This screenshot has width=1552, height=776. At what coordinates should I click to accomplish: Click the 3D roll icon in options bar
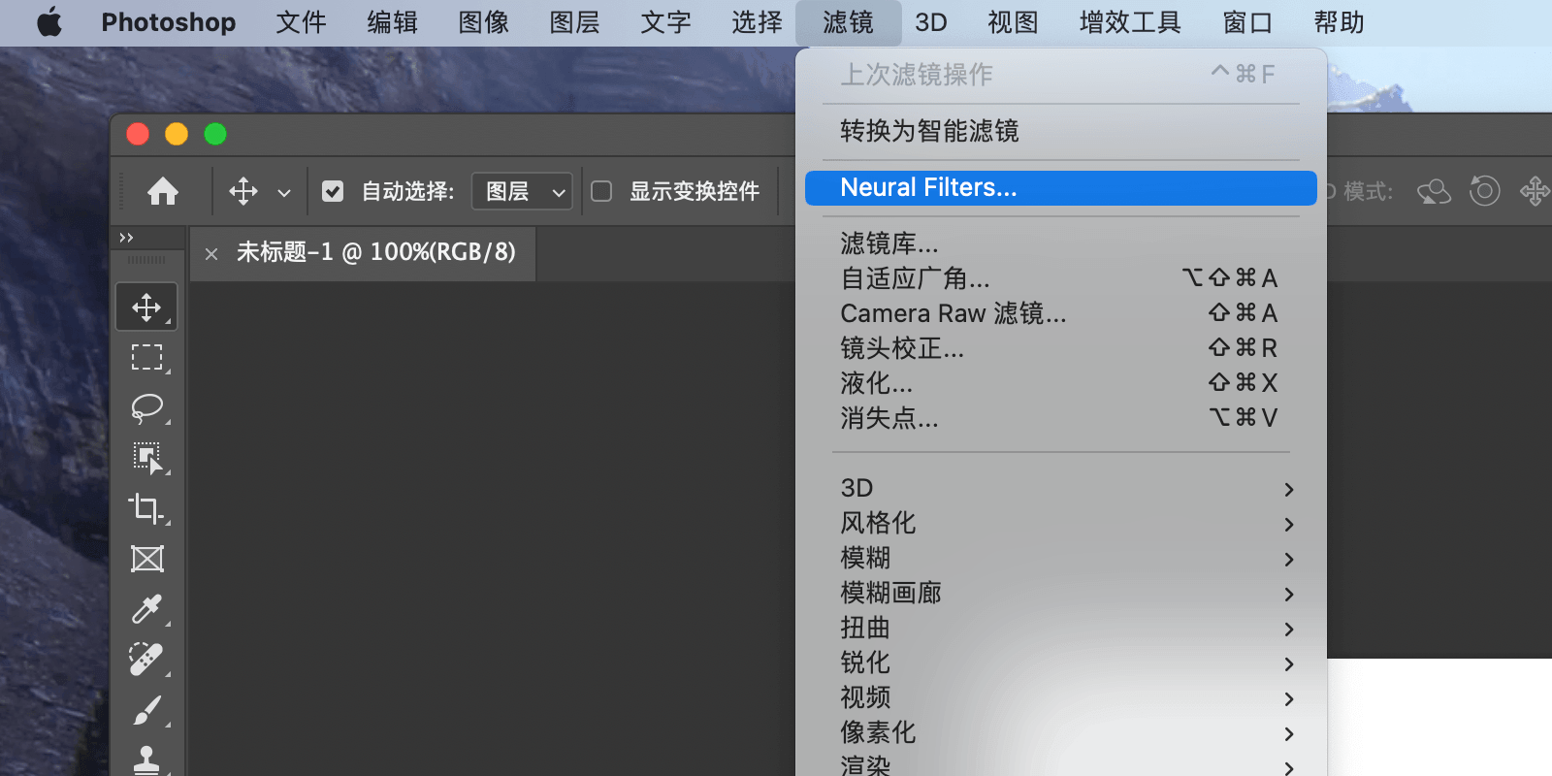click(x=1484, y=191)
